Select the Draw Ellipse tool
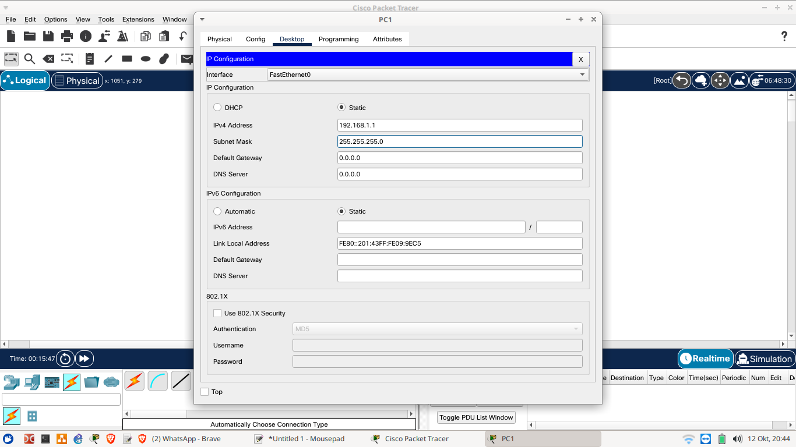The height and width of the screenshot is (447, 796). (x=146, y=59)
